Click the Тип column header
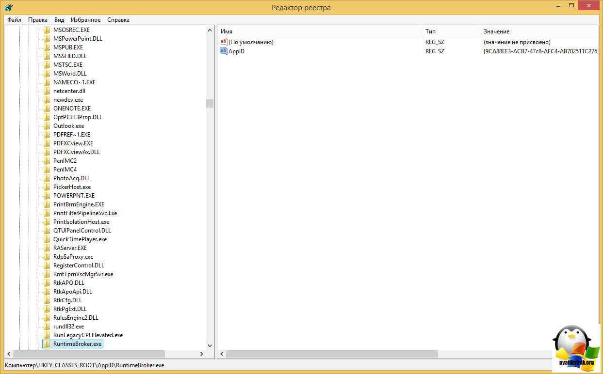This screenshot has width=603, height=374. coord(450,31)
